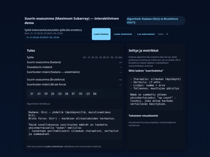Click the Kadane-algoritmi explanation paragraph

tap(155, 61)
